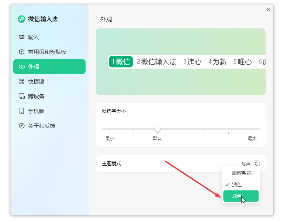
Task: Click the phone icon beside 手机版
Action: pyautogui.click(x=22, y=111)
